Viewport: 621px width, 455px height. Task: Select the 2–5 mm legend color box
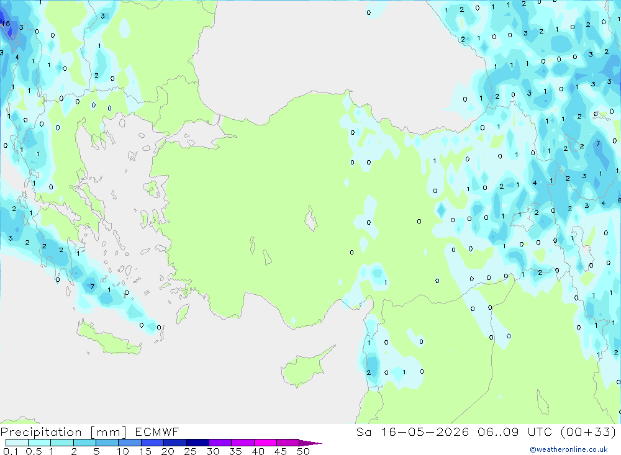click(x=84, y=443)
